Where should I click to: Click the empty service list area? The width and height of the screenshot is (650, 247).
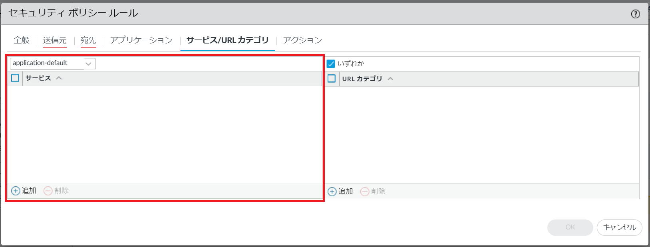tap(164, 134)
